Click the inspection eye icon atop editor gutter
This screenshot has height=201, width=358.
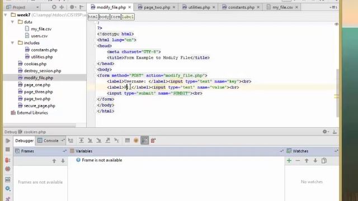[336, 24]
